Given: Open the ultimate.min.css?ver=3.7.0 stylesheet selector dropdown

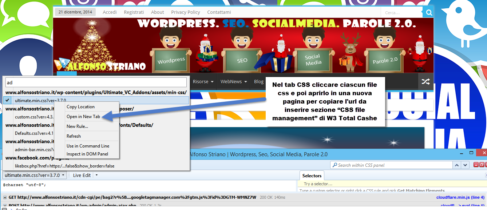Looking at the screenshot, I should pos(35,175).
